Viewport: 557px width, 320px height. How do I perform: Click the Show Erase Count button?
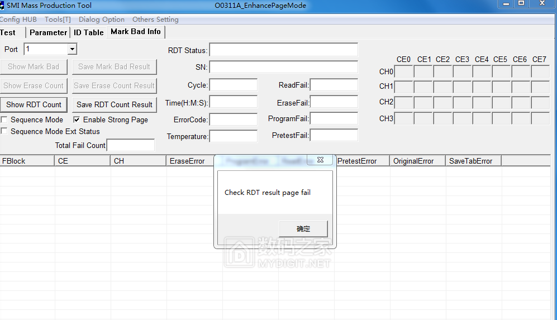tap(34, 85)
